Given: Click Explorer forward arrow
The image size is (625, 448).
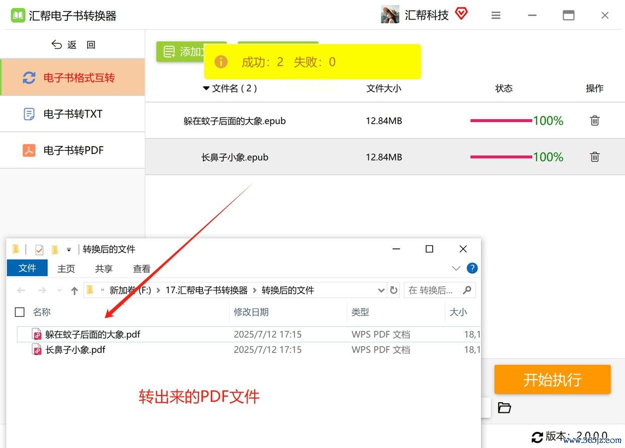Looking at the screenshot, I should click(x=42, y=290).
